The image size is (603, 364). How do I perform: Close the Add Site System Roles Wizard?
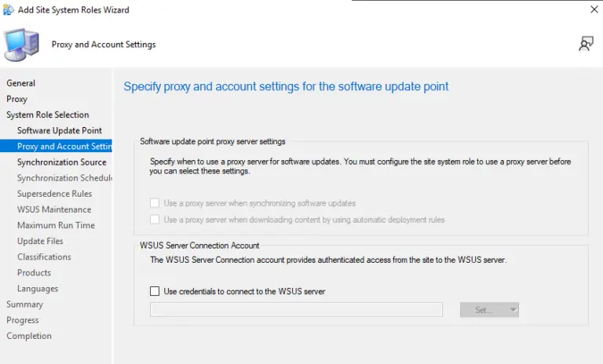pos(594,10)
